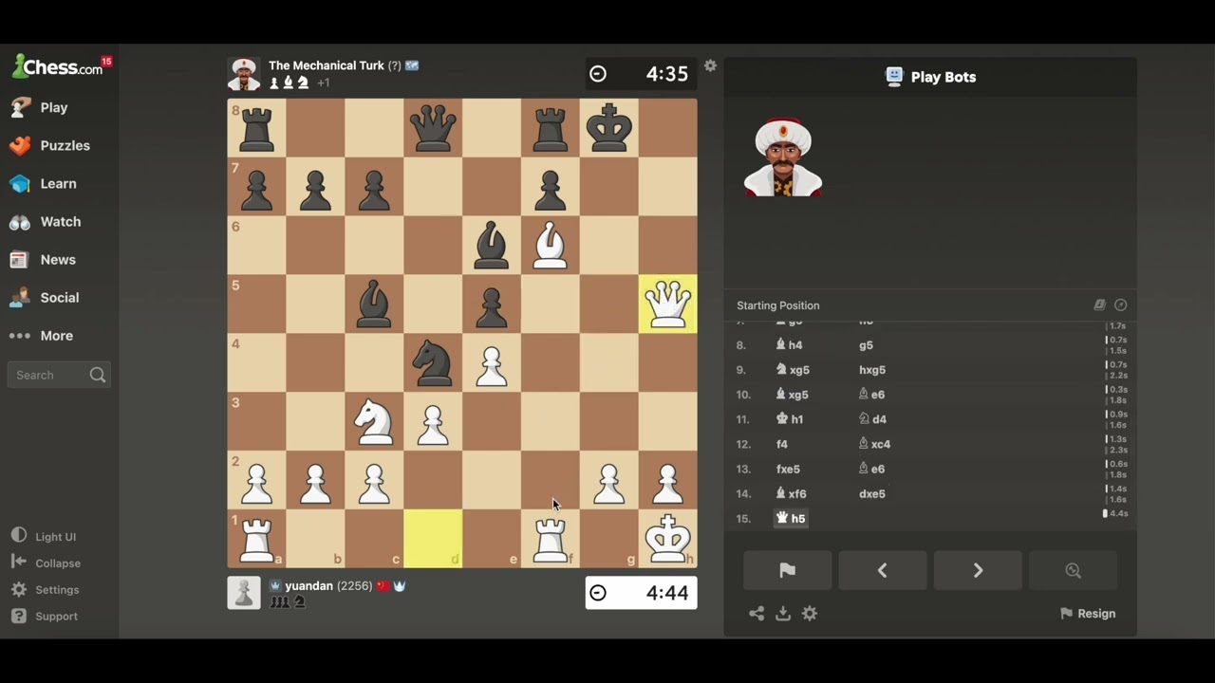Image resolution: width=1215 pixels, height=683 pixels.
Task: Select the black queen on d8
Action: pyautogui.click(x=433, y=128)
